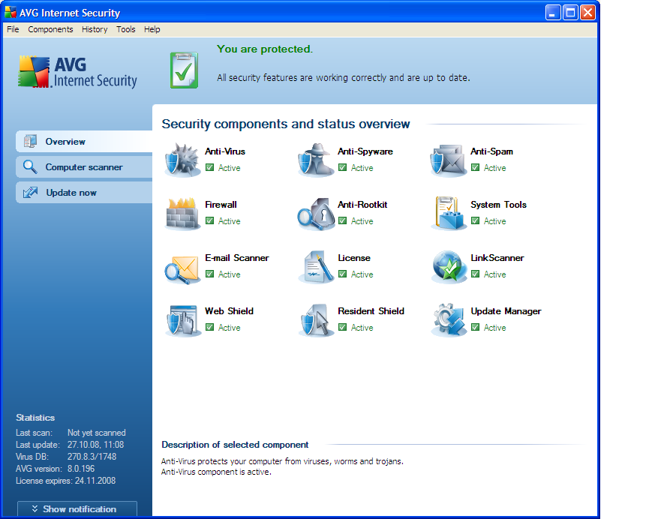Open the System Tools icon
Screen dimensions: 655x519
(x=449, y=214)
